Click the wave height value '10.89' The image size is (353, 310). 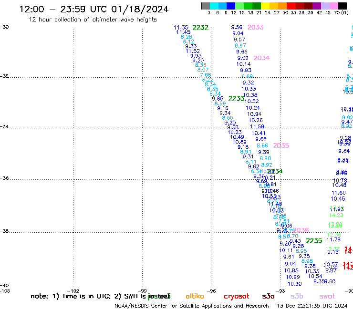click(239, 142)
